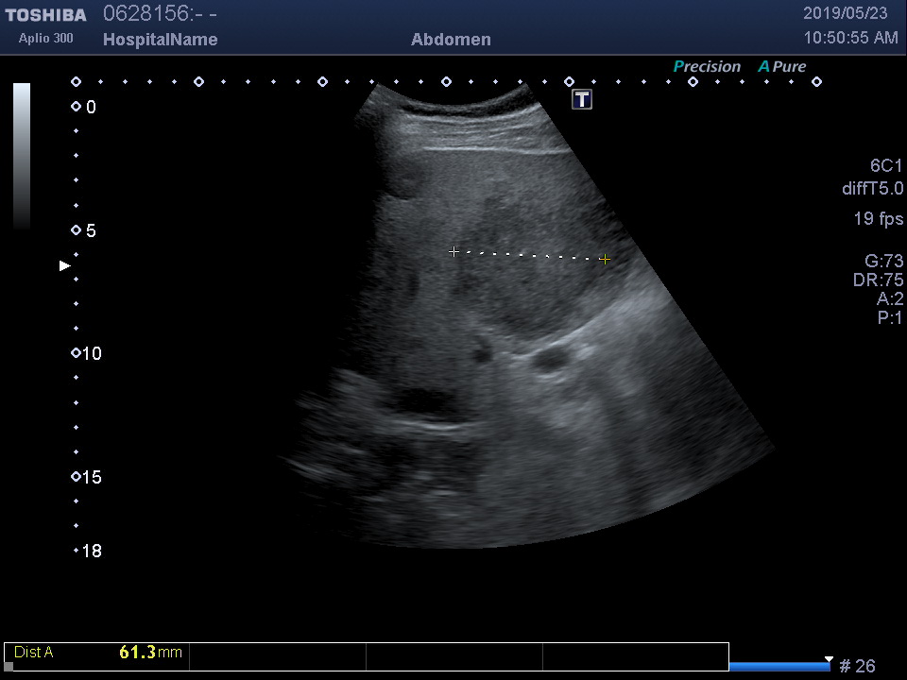This screenshot has width=907, height=680.
Task: Click the #26 frame counter
Action: pyautogui.click(x=857, y=667)
